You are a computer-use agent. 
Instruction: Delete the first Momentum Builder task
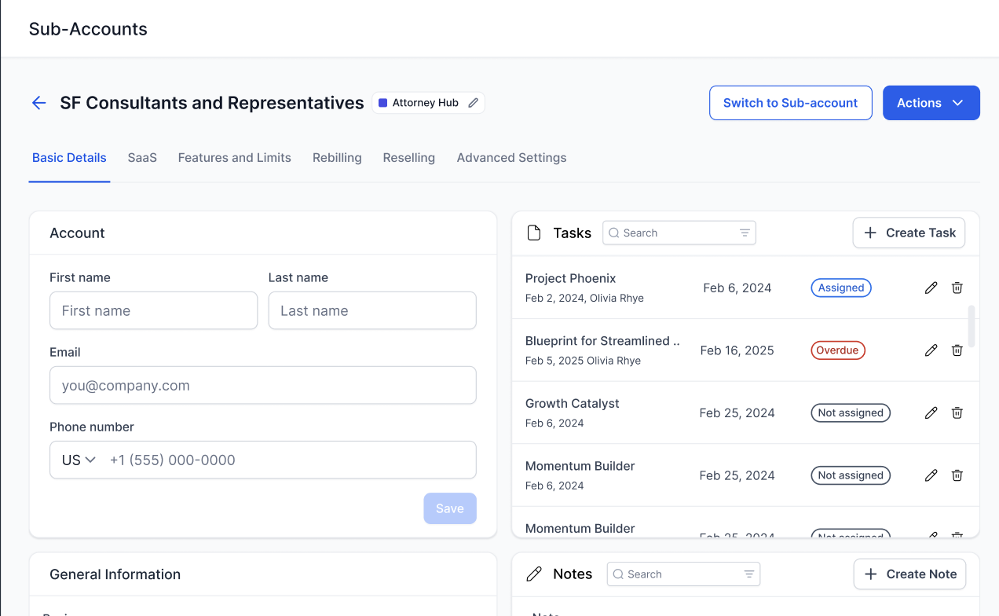pos(957,475)
